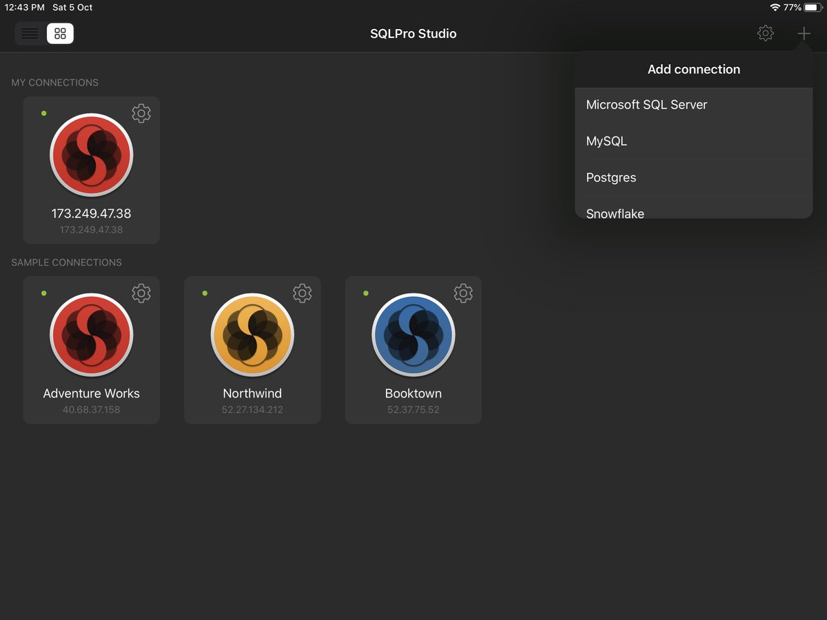Click IP address 52.37.75.52
The image size is (827, 620).
413,409
